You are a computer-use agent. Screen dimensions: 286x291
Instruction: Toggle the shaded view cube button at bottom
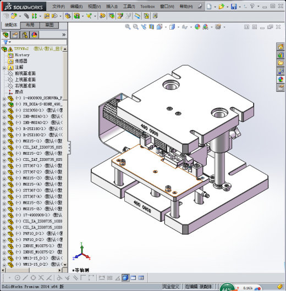[x=125, y=278]
